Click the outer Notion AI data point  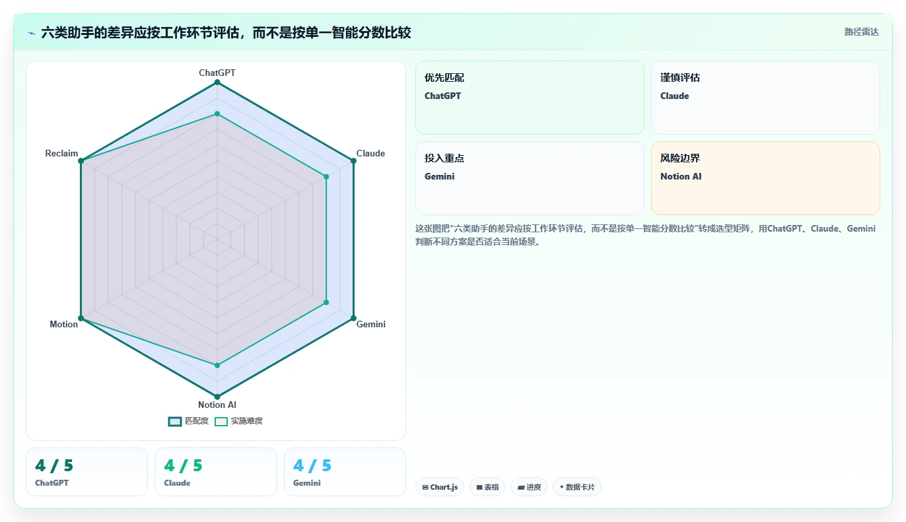(x=217, y=397)
